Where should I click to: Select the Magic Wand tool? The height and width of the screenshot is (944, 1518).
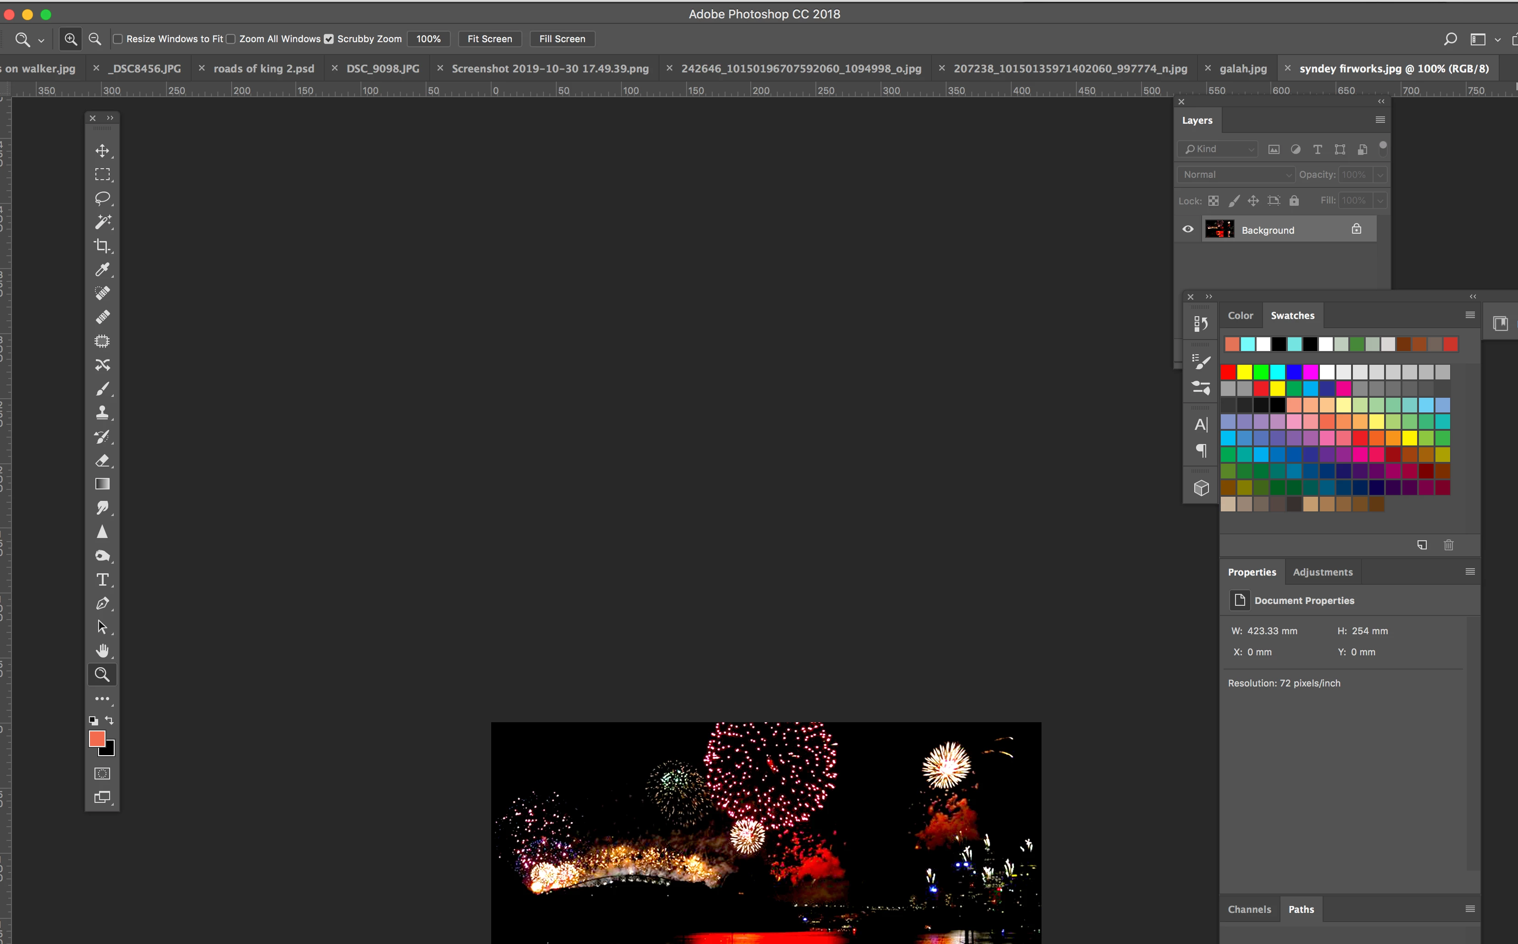(x=102, y=222)
